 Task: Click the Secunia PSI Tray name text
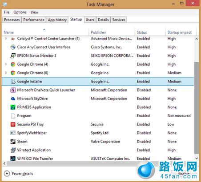point(30,124)
